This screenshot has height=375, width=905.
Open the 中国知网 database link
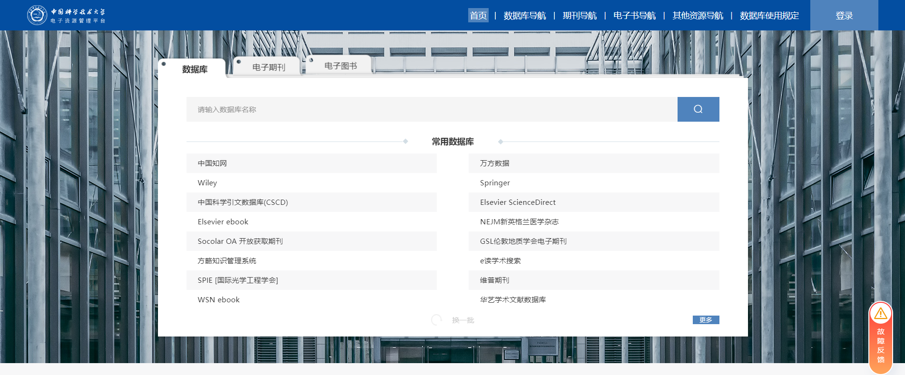(212, 163)
